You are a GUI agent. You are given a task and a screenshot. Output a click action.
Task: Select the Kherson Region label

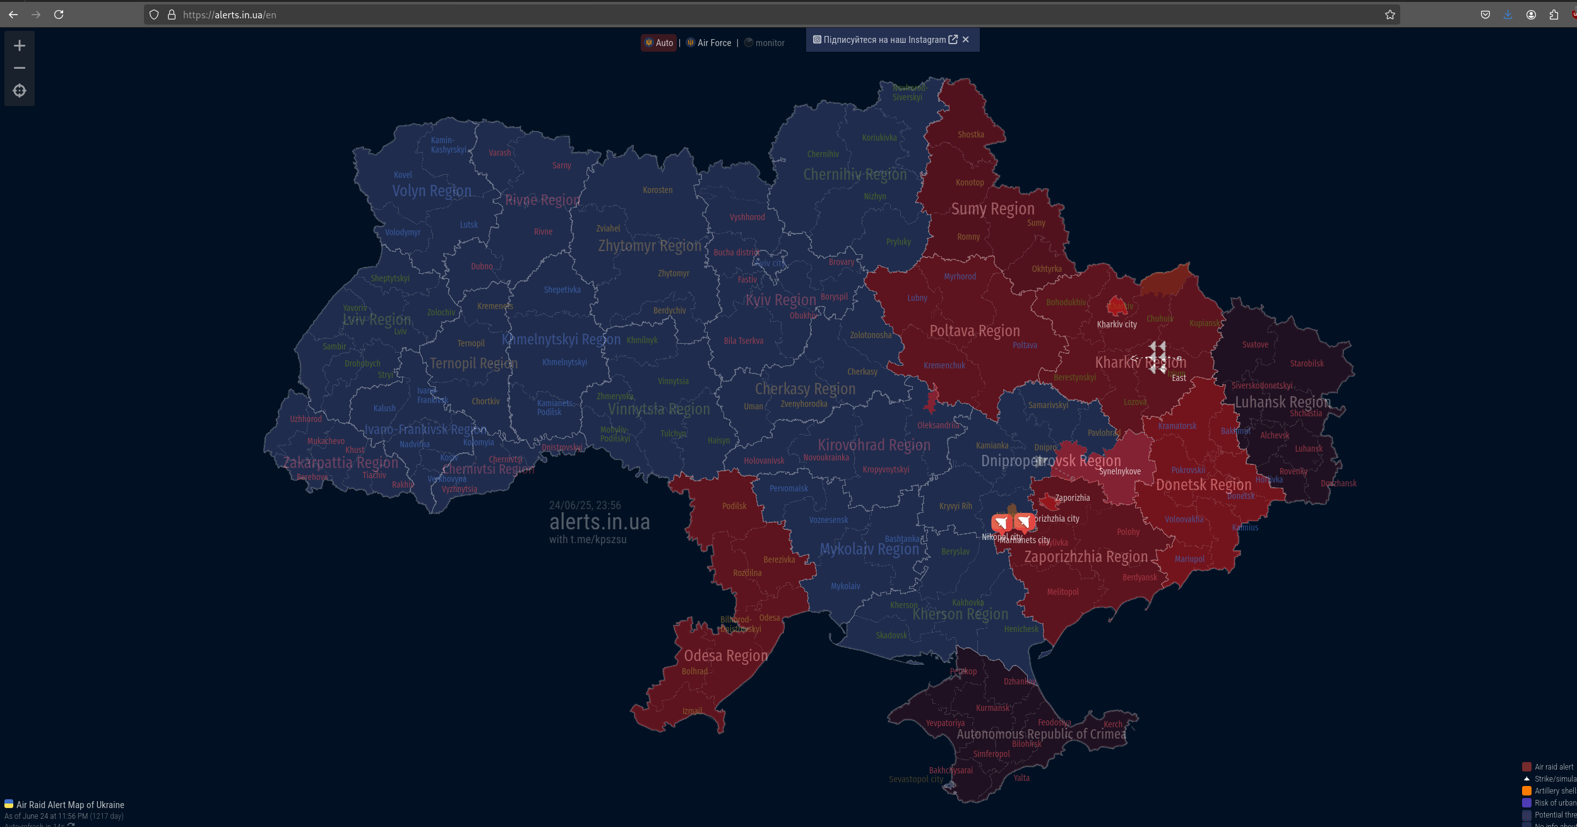(960, 614)
